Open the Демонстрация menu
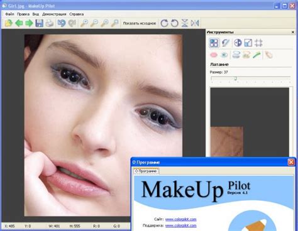Screen dimensions: 298x231 (x=54, y=14)
